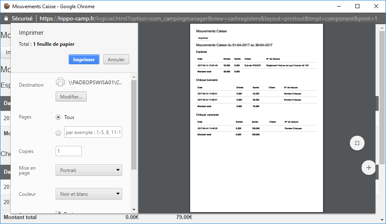Zoom in the print preview with plus button
The width and height of the screenshot is (386, 224).
coord(368,168)
